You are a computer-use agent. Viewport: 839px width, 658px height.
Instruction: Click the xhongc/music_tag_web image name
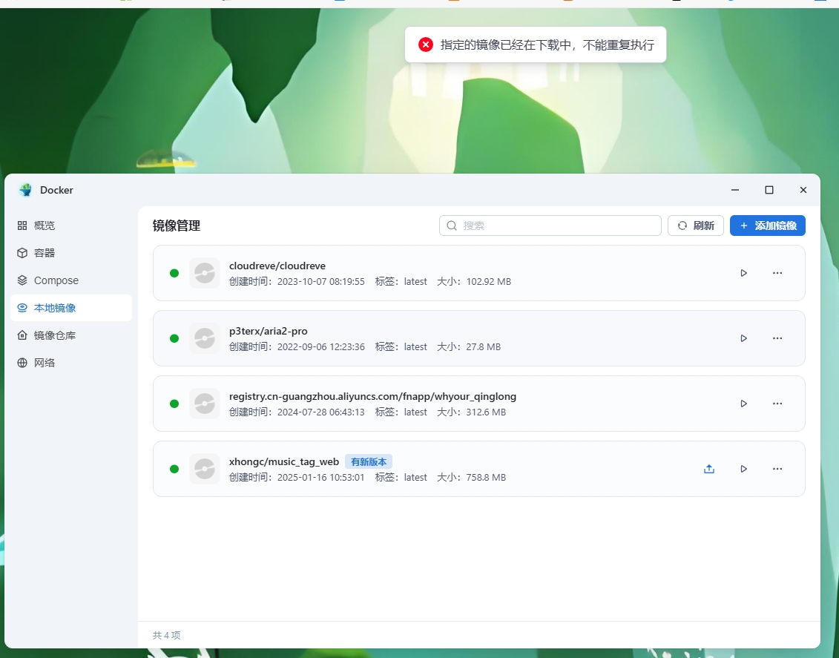coord(283,461)
